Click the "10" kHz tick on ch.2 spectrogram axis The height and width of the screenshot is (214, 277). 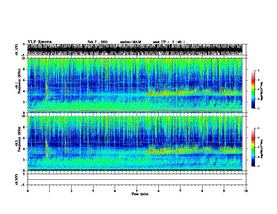pos(23,116)
